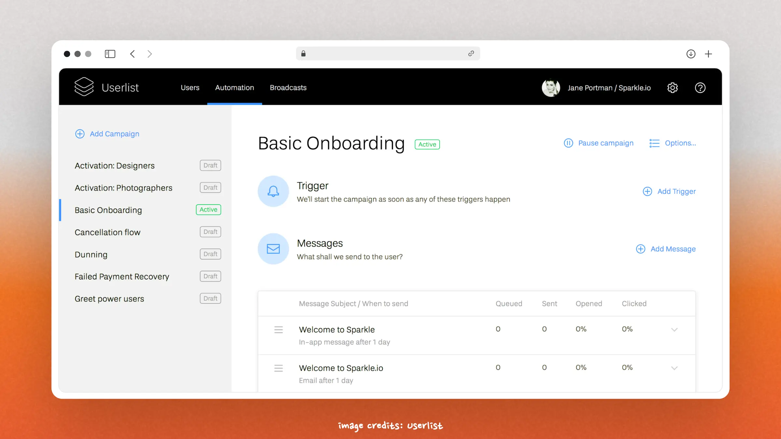Viewport: 781px width, 439px height.
Task: Click the Trigger bell icon
Action: click(273, 192)
